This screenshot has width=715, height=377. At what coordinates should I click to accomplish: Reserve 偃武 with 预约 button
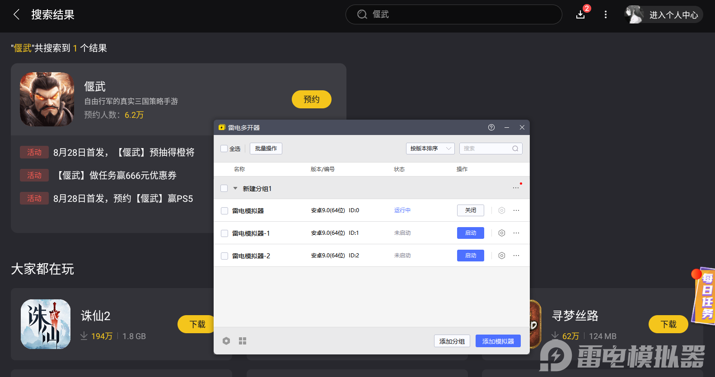click(312, 99)
